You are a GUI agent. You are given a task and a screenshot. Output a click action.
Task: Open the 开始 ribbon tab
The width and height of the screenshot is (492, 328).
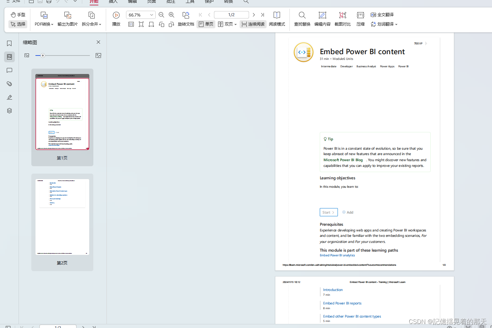[94, 2]
